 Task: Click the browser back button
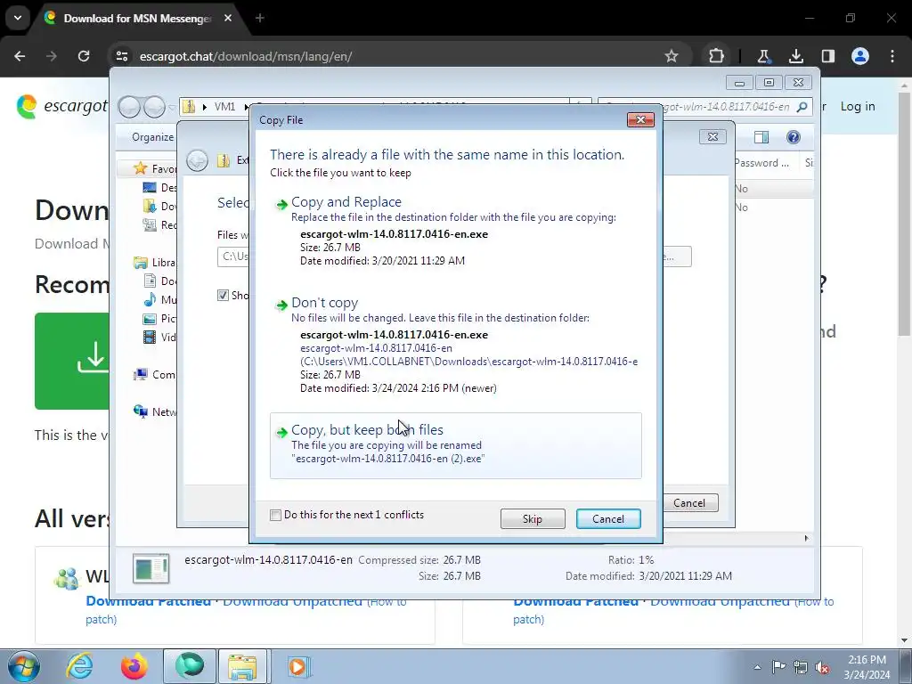tap(20, 56)
